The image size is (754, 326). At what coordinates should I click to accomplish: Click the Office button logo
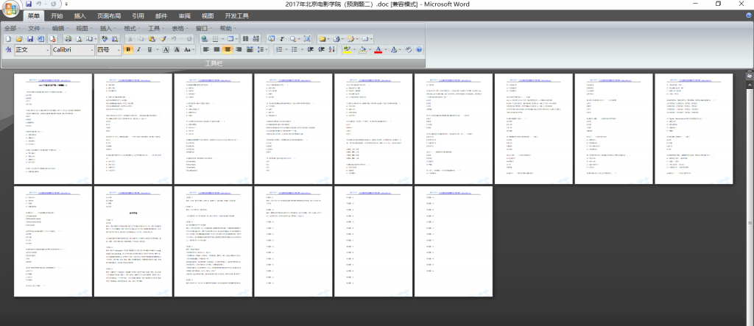[x=10, y=10]
